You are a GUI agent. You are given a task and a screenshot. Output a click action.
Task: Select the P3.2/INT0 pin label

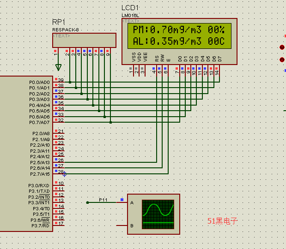click(x=40, y=197)
